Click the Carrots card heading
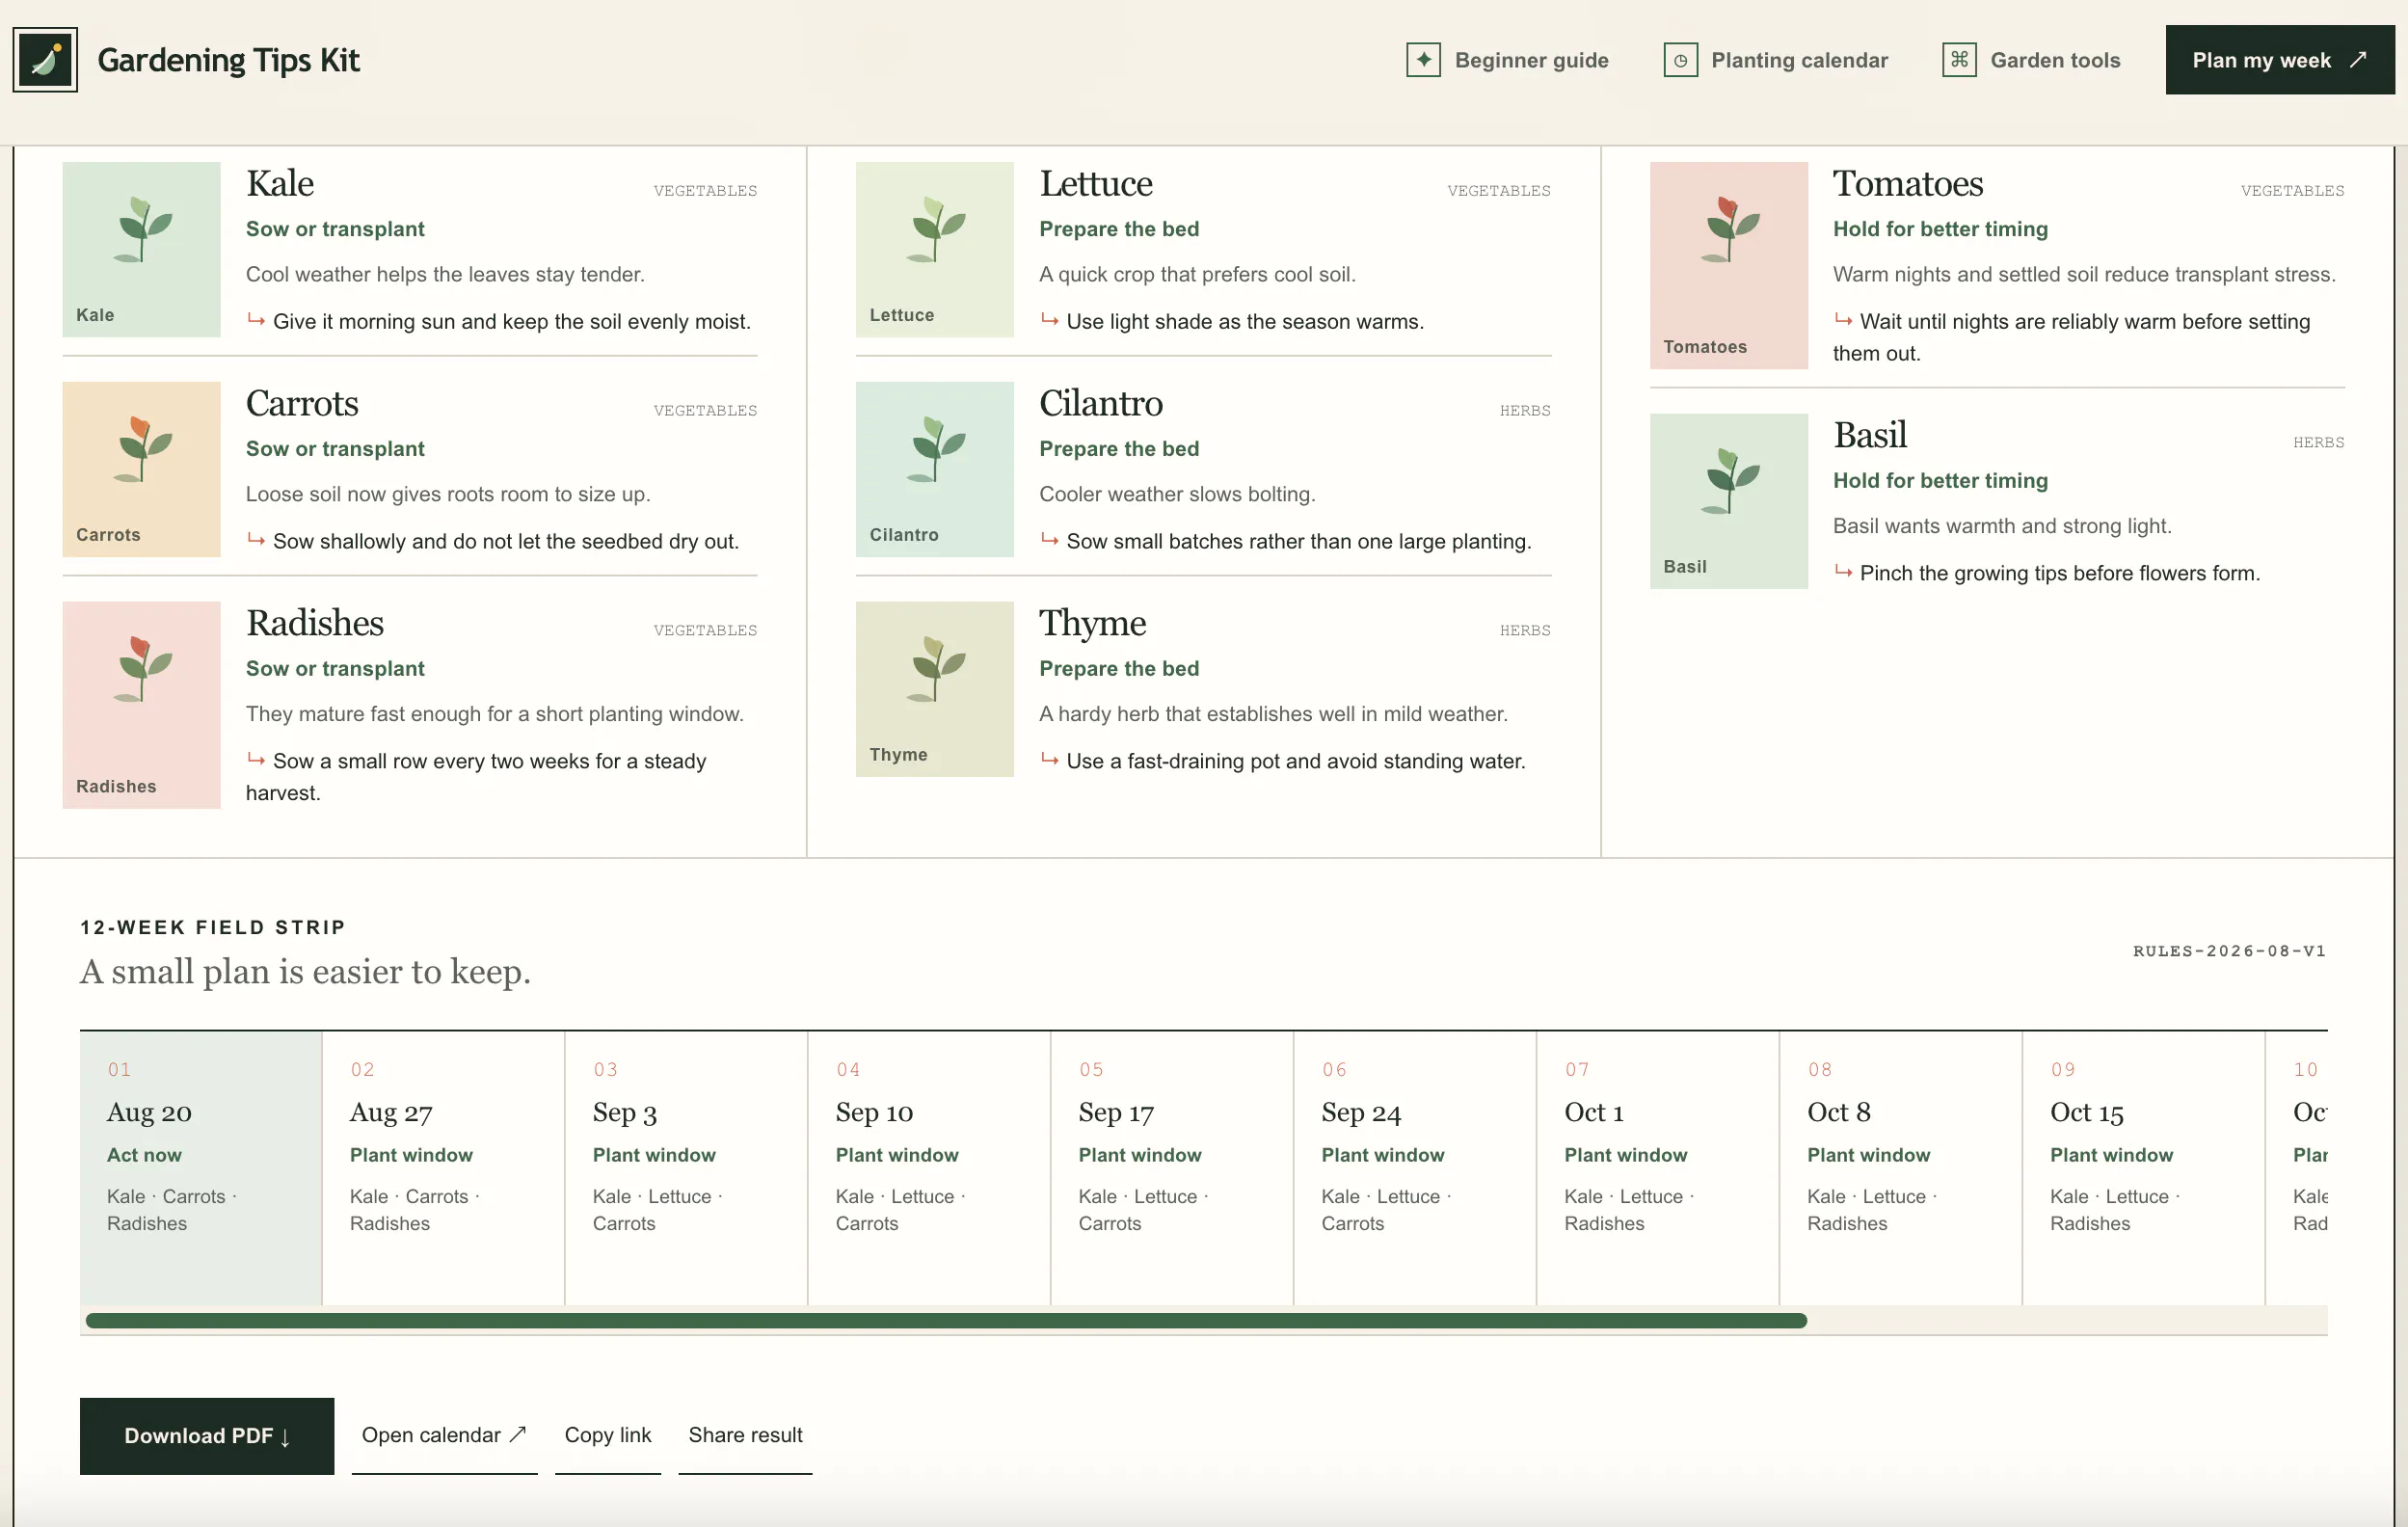This screenshot has height=1527, width=2408. pos(302,404)
